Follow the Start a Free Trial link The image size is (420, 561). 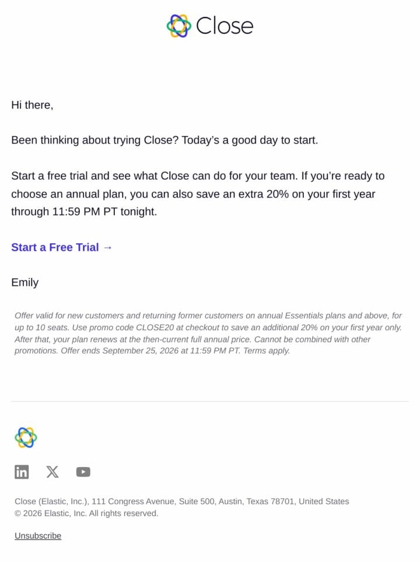coord(62,247)
